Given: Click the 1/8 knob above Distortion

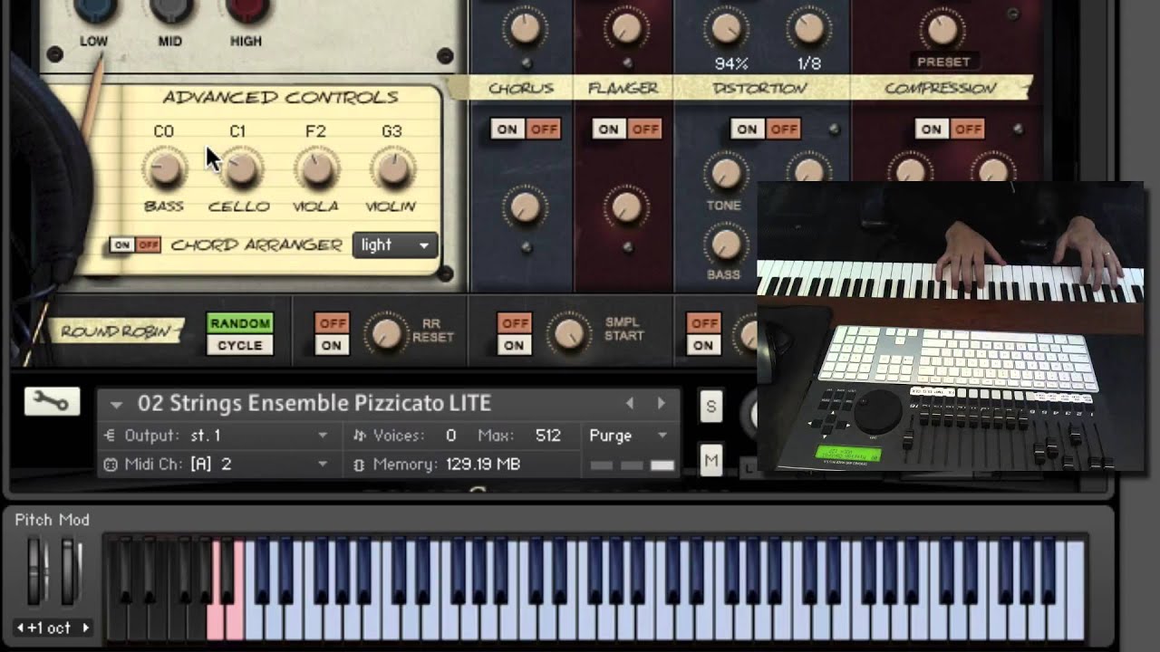Looking at the screenshot, I should (808, 28).
